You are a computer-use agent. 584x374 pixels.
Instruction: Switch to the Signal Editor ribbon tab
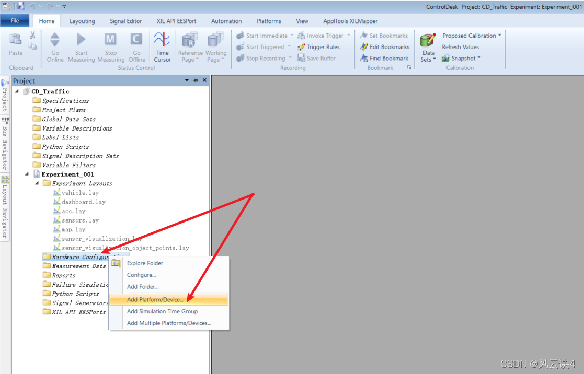click(125, 21)
